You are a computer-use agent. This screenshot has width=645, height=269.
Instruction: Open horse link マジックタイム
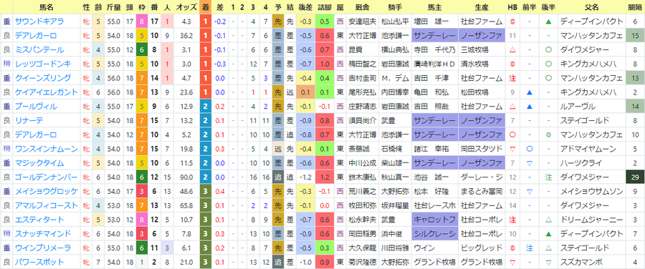pyautogui.click(x=39, y=163)
